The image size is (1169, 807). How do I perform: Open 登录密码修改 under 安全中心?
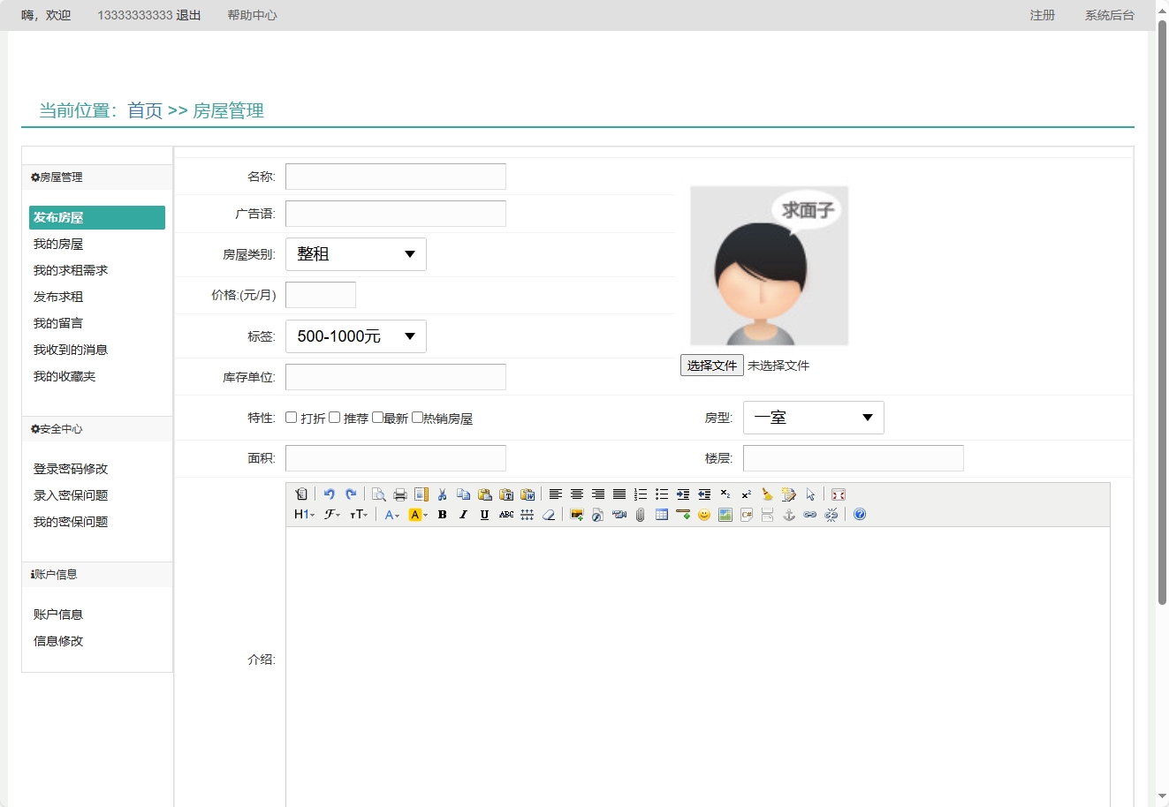pyautogui.click(x=69, y=468)
